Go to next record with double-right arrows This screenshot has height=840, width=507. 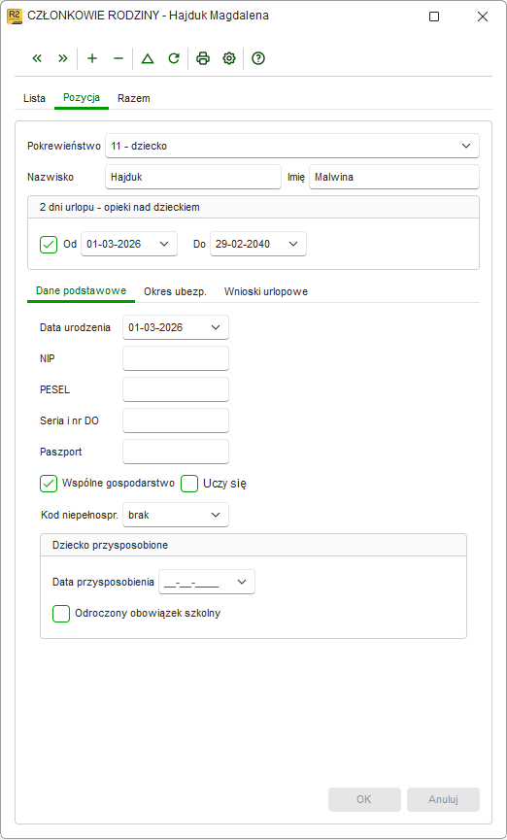pos(63,59)
